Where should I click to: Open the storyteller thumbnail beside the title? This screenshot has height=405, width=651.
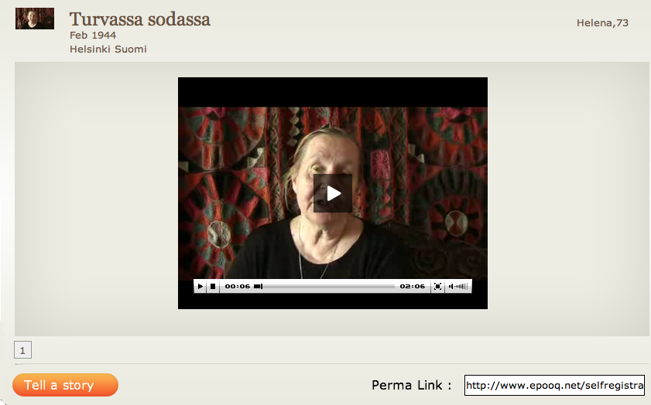click(x=35, y=19)
